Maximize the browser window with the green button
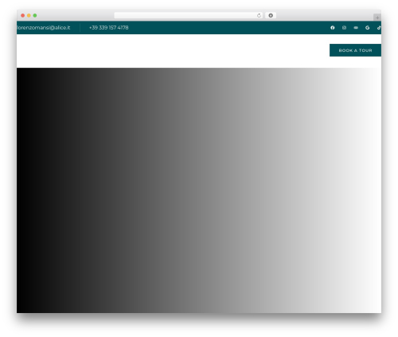 point(35,15)
